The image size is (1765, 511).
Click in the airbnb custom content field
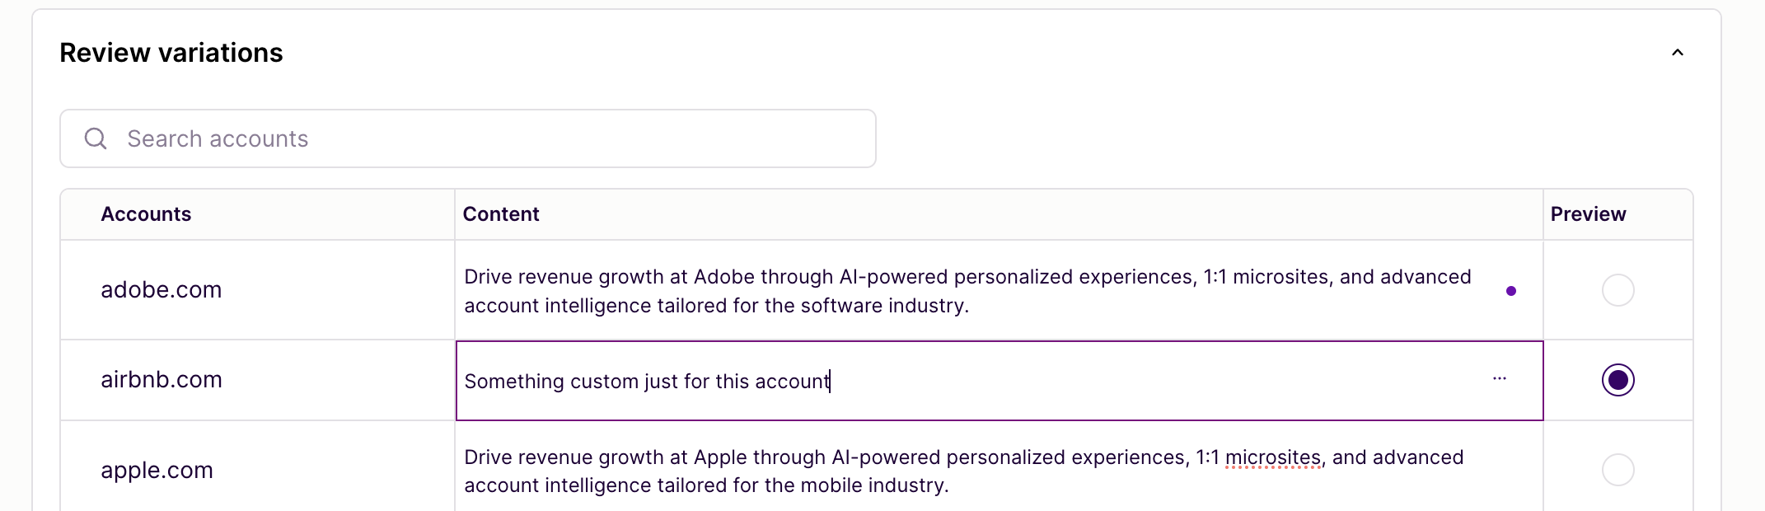point(999,381)
